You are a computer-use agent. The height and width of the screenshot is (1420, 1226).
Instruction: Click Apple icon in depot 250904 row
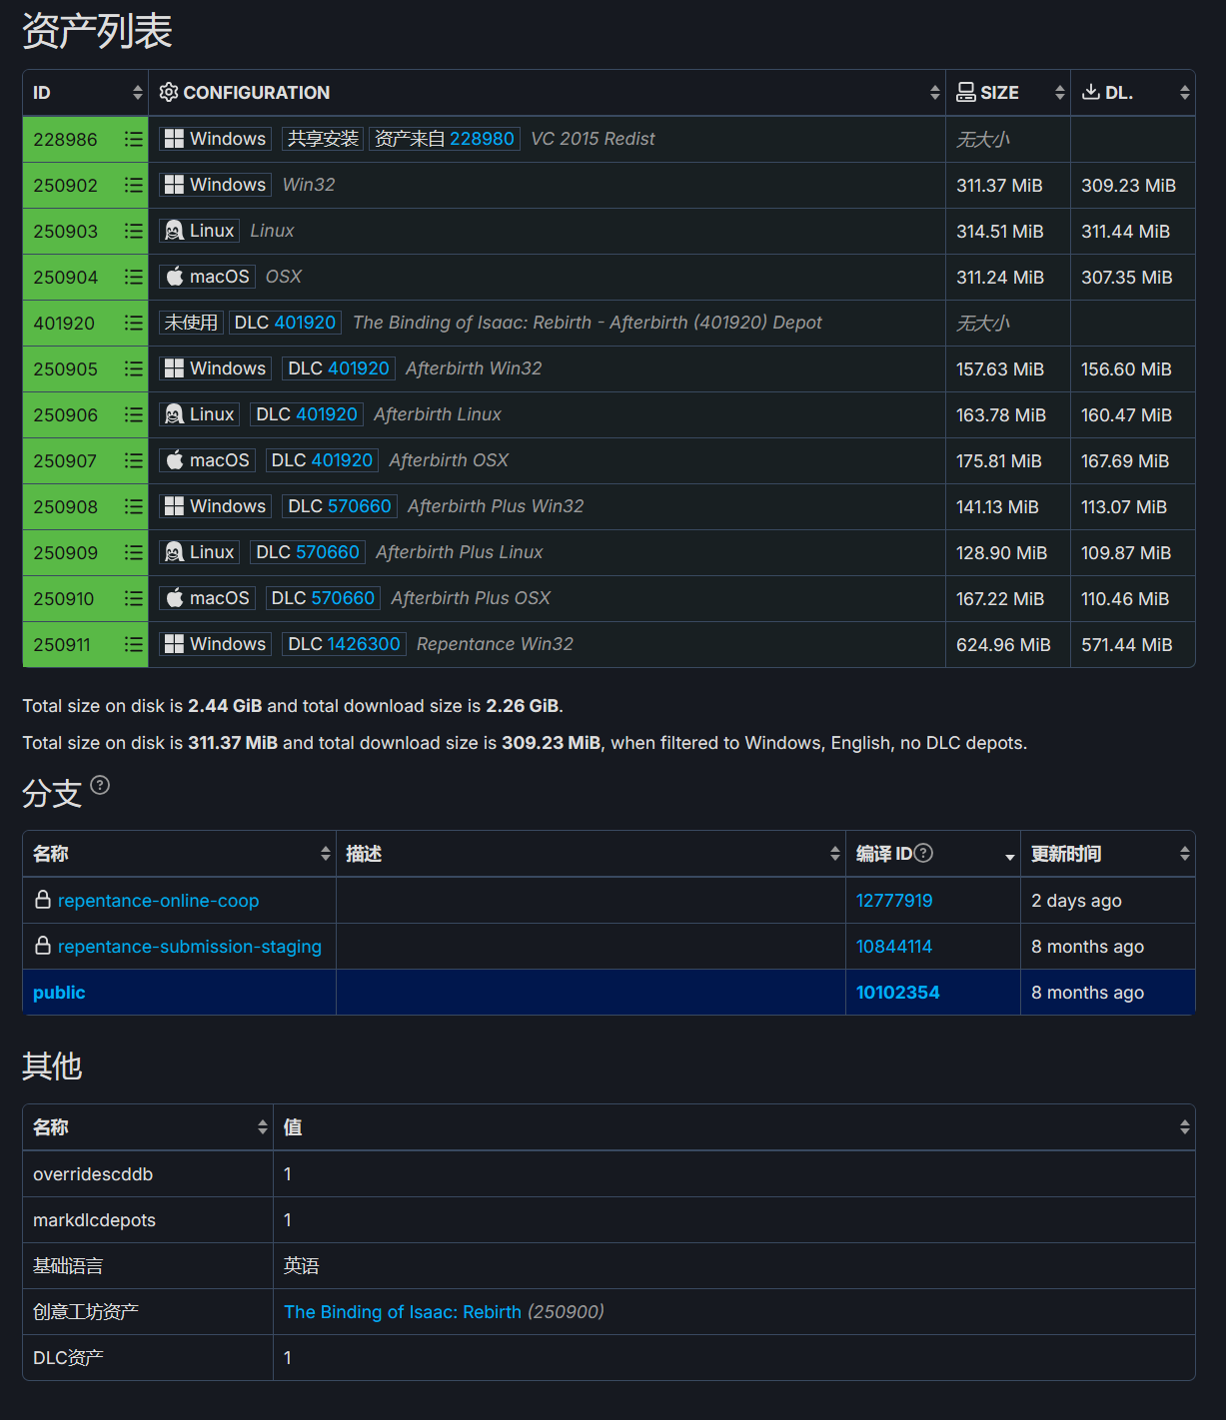[174, 277]
